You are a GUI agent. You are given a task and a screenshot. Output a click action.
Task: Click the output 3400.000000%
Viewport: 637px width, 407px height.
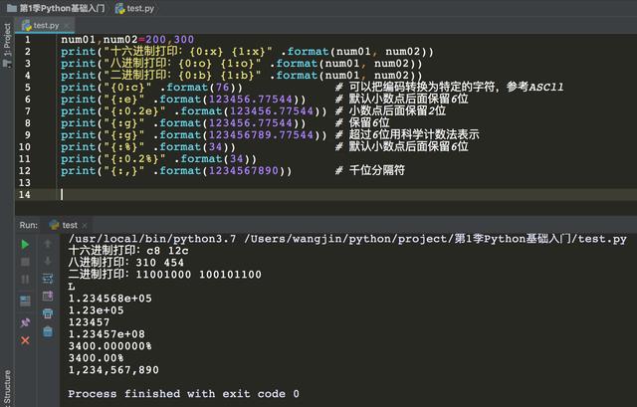pyautogui.click(x=110, y=346)
